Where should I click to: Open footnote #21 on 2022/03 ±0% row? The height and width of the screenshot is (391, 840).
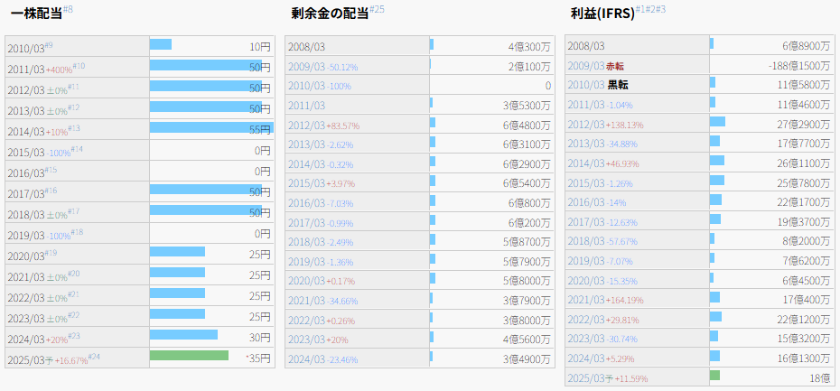(x=74, y=294)
